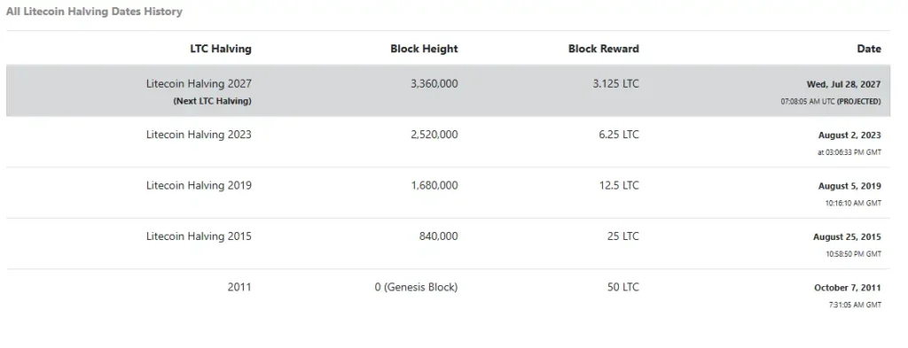Click the Block Reward column header

pyautogui.click(x=603, y=49)
